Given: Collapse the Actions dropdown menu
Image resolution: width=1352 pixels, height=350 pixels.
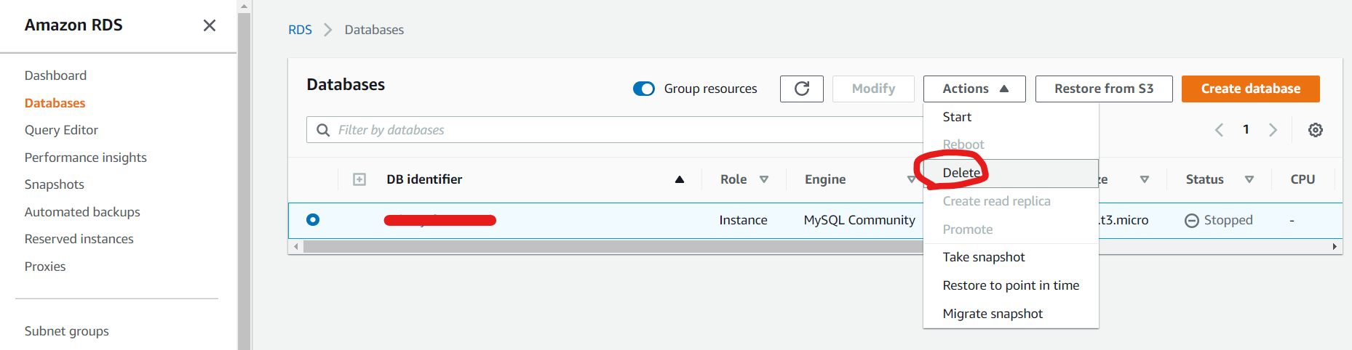Looking at the screenshot, I should tap(974, 89).
